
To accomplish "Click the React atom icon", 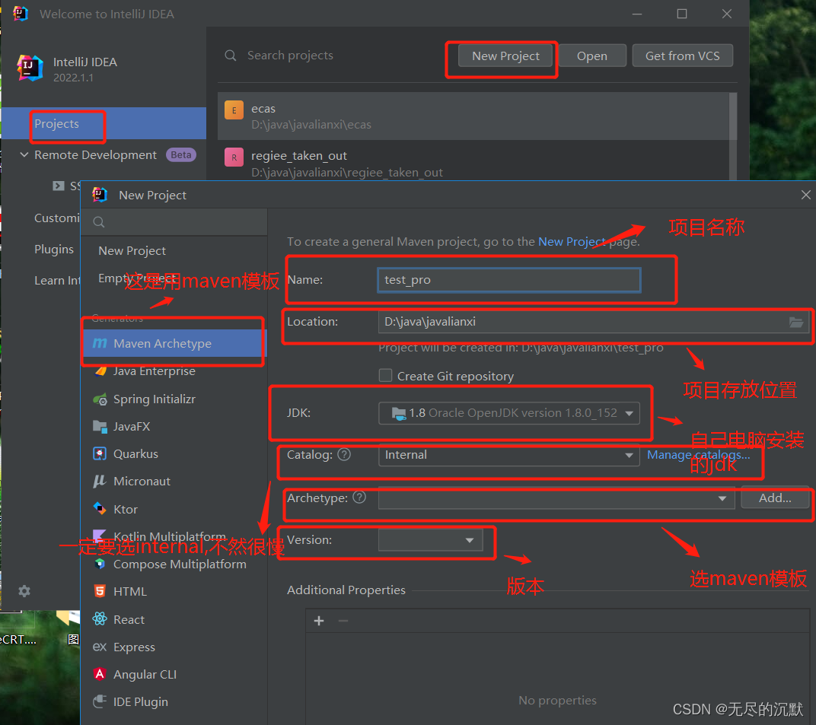I will [x=100, y=619].
